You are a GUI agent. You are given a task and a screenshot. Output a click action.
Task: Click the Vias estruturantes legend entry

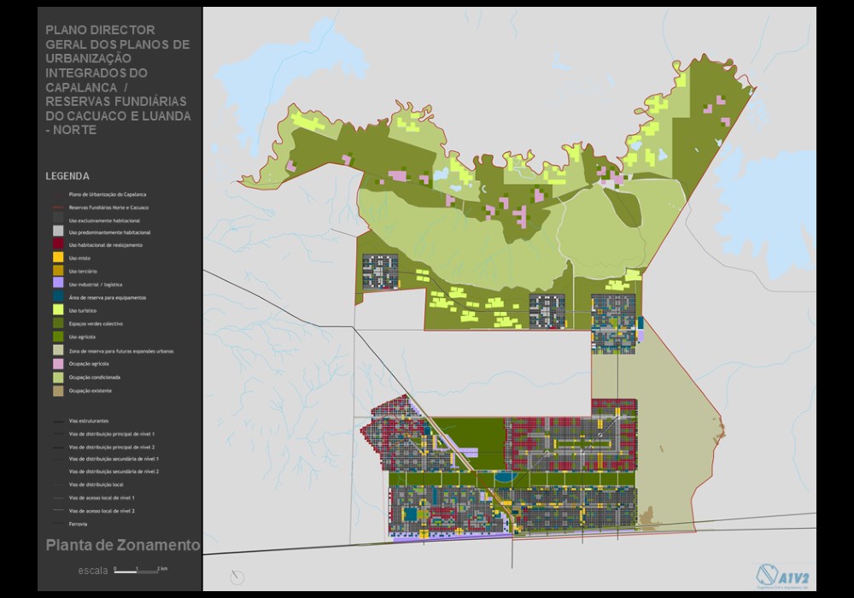click(x=82, y=421)
